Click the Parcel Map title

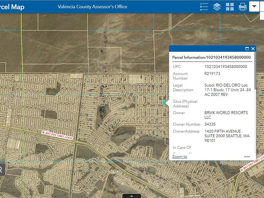click(x=12, y=7)
